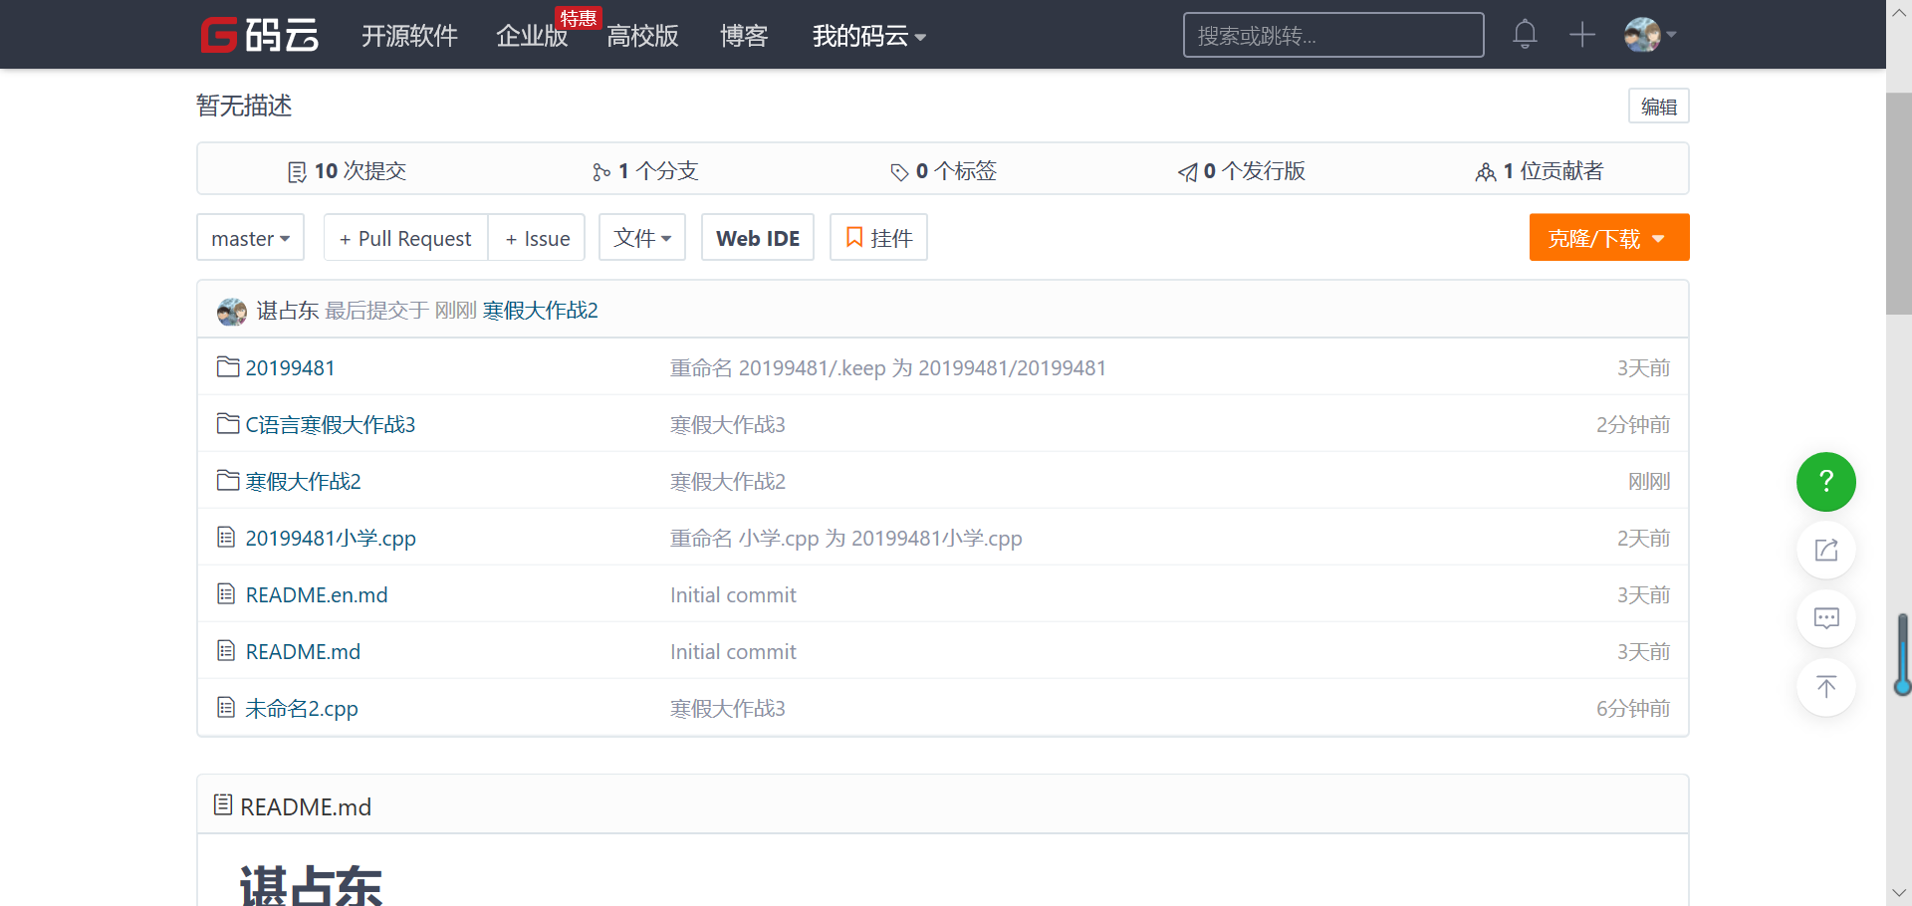Click the README.md panel title

306,806
